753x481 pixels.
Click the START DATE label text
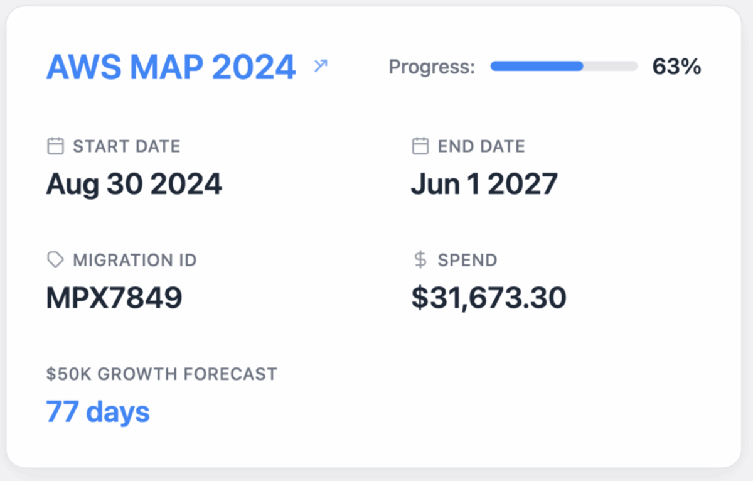point(127,146)
